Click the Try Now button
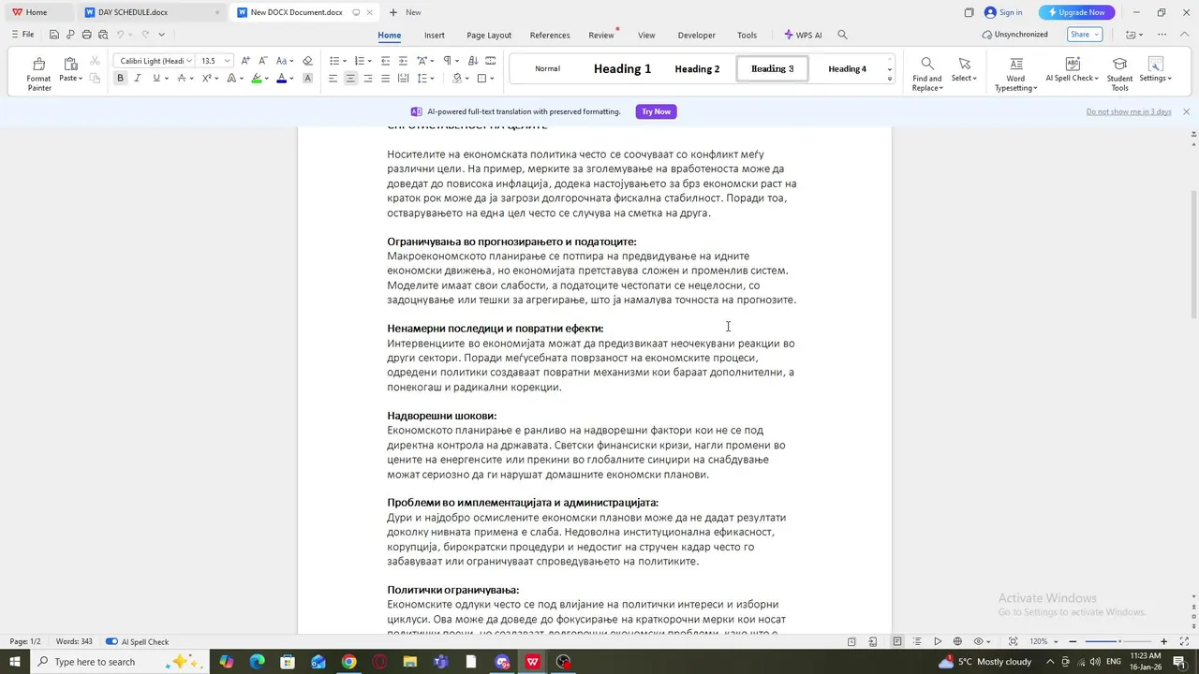The image size is (1199, 674). [656, 111]
